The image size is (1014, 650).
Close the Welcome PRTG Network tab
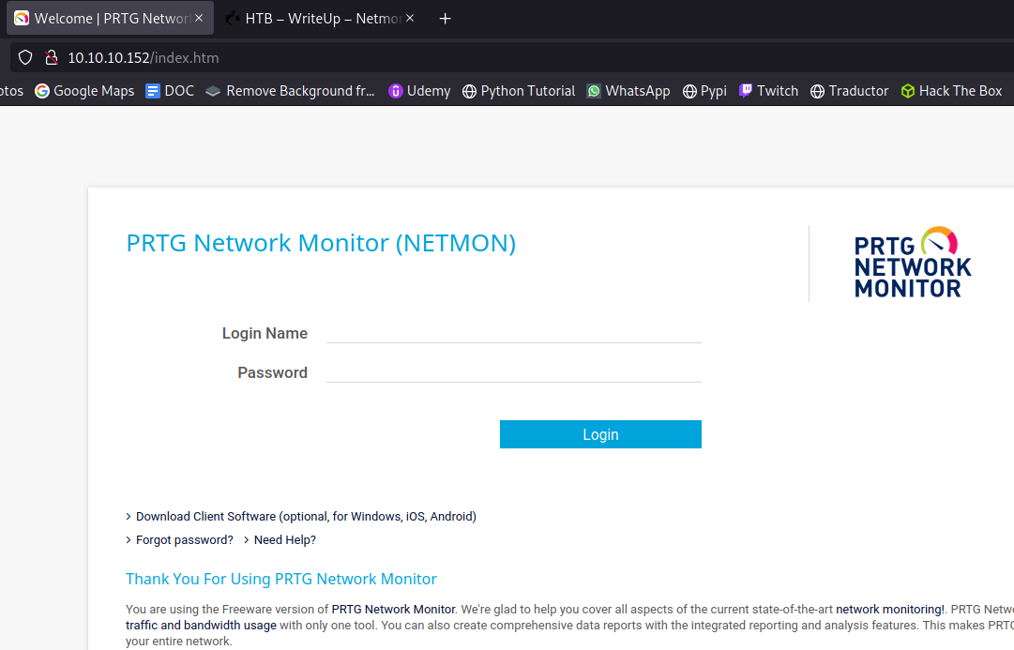coord(199,18)
